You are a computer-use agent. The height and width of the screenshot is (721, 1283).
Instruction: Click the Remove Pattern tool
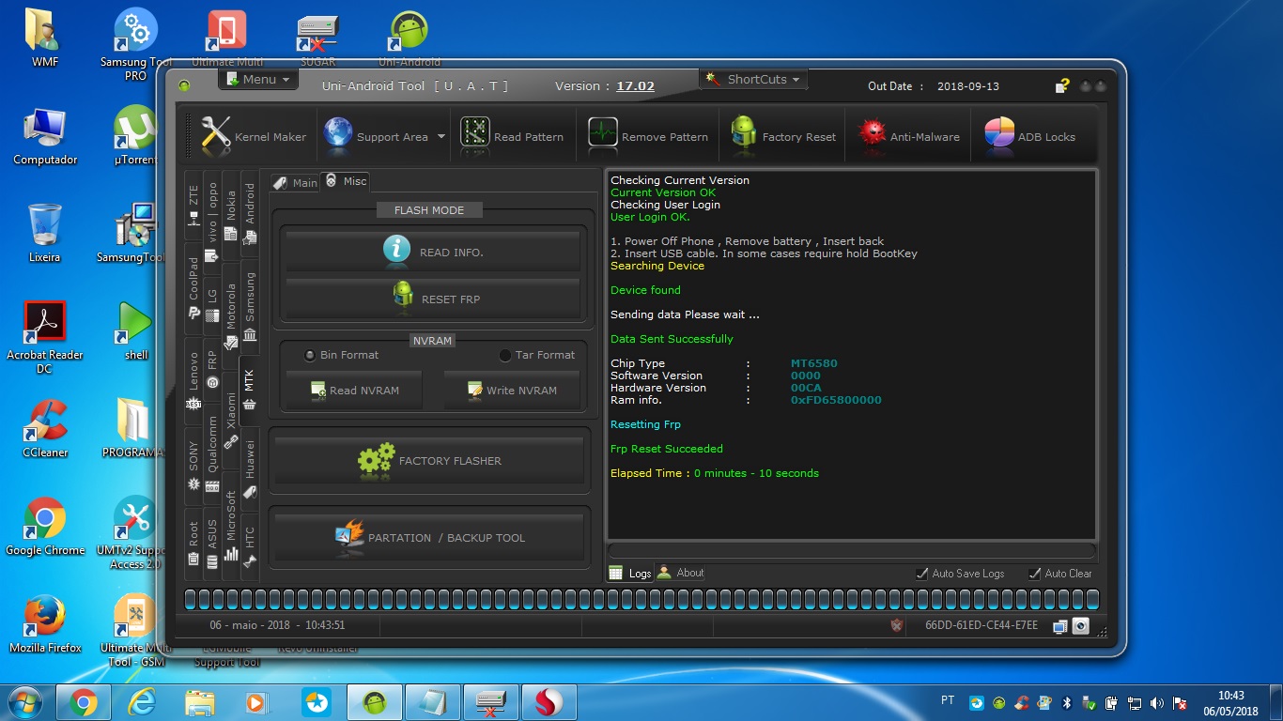click(x=648, y=136)
